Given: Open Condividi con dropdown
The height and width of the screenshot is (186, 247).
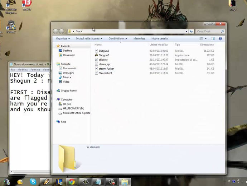Looking at the screenshot, I should [118, 38].
